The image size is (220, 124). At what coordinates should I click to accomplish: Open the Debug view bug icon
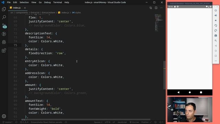tap(4, 42)
